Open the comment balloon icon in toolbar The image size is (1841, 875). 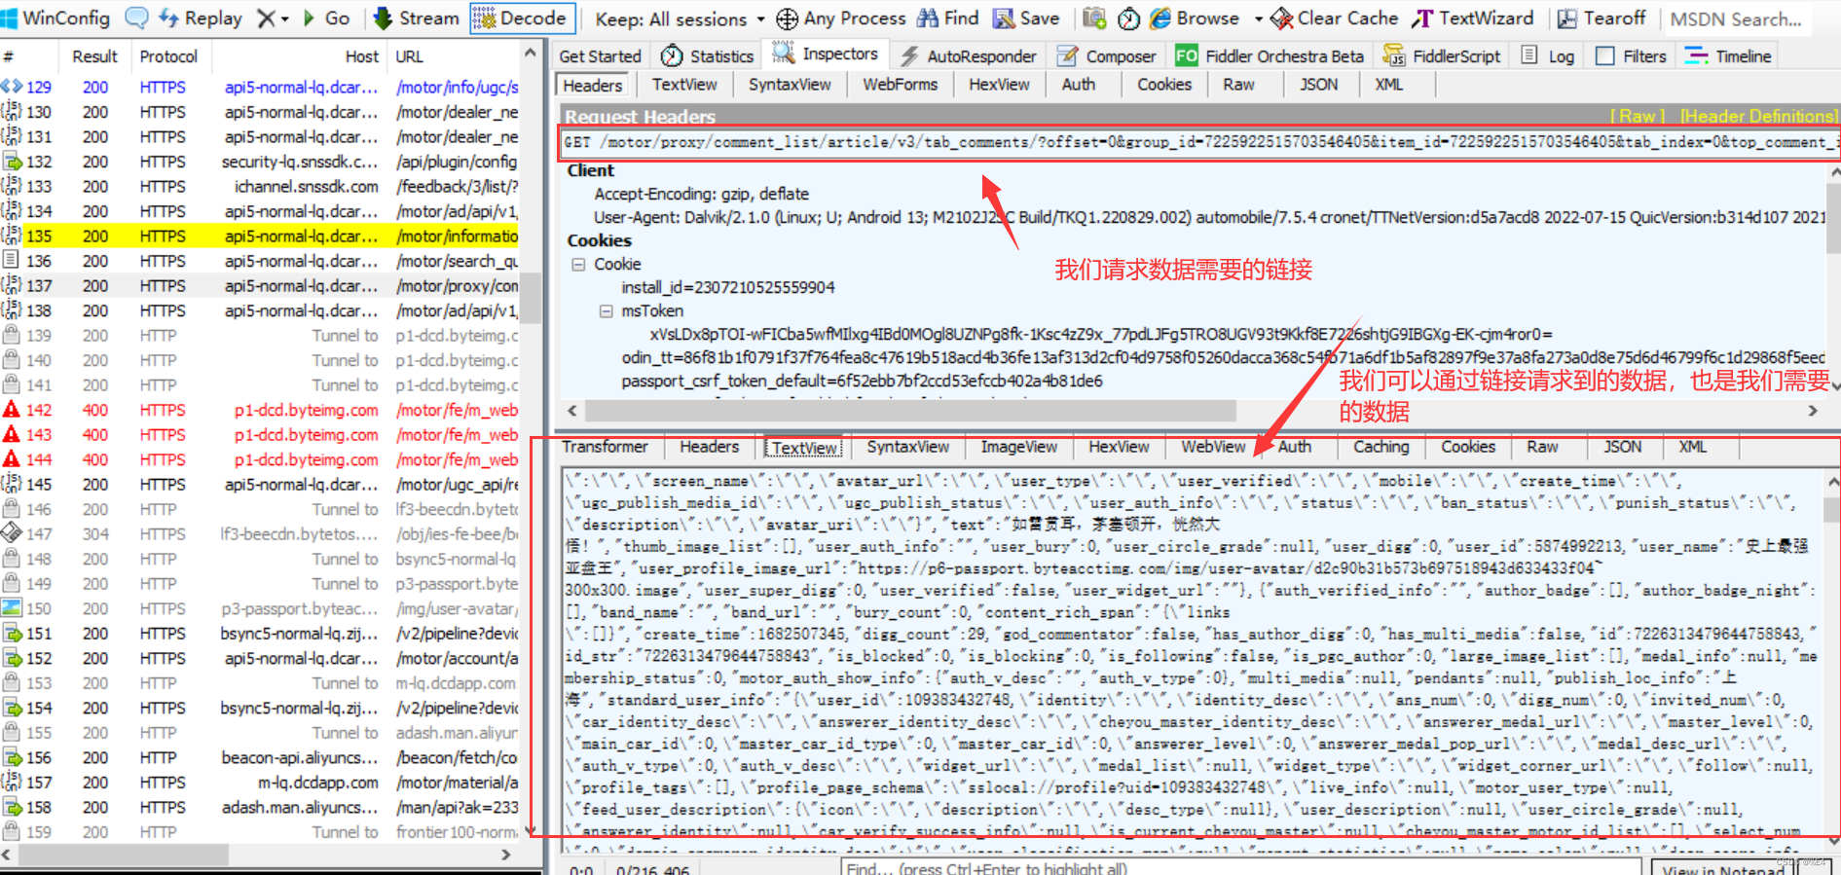[x=137, y=18]
